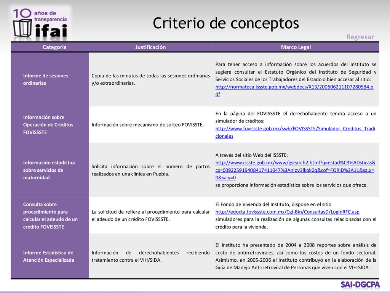The width and height of the screenshot is (390, 293).
Task: Click 'Solicita información sobre el número de partos' text
Action: tap(151, 170)
